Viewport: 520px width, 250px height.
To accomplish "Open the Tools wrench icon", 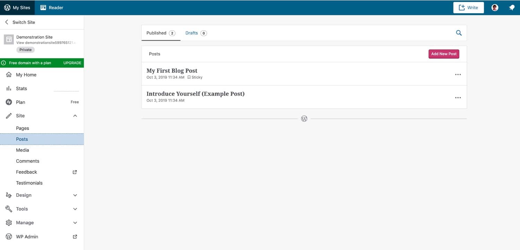I will tap(9, 209).
